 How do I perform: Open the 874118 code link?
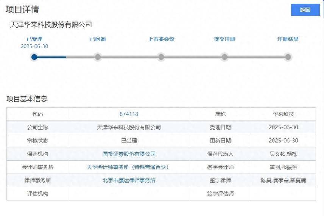pos(129,114)
